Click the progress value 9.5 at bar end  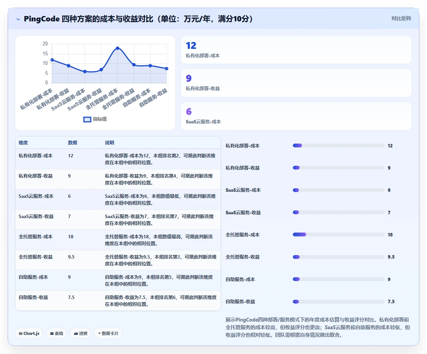pyautogui.click(x=391, y=257)
